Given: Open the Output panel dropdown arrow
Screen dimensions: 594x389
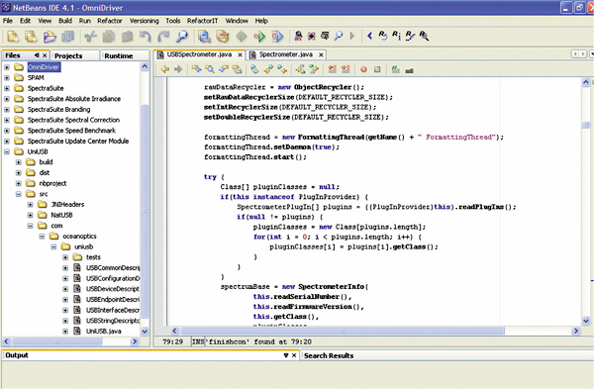Looking at the screenshot, I should [286, 355].
